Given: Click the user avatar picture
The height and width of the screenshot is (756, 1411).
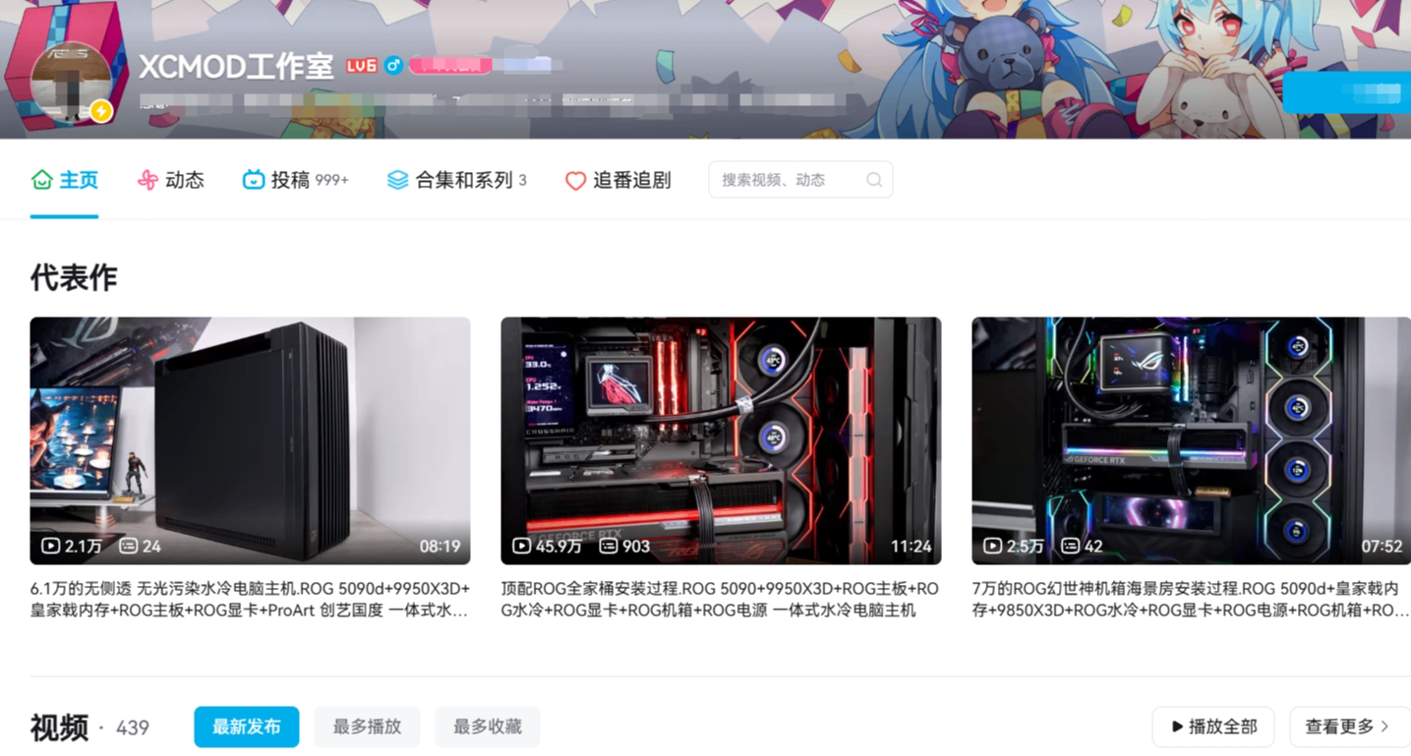Looking at the screenshot, I should [x=71, y=82].
